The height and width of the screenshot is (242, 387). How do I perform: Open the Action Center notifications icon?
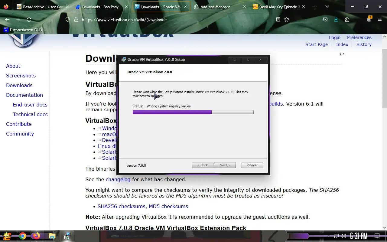[x=377, y=236]
